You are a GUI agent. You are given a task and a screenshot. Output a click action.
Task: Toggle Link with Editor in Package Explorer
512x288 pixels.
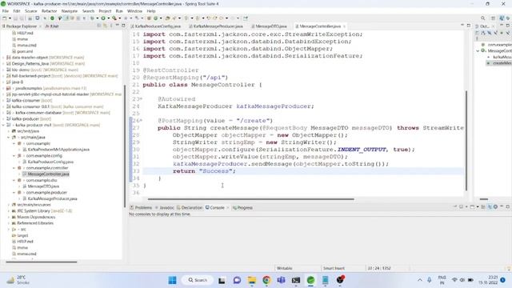point(105,26)
